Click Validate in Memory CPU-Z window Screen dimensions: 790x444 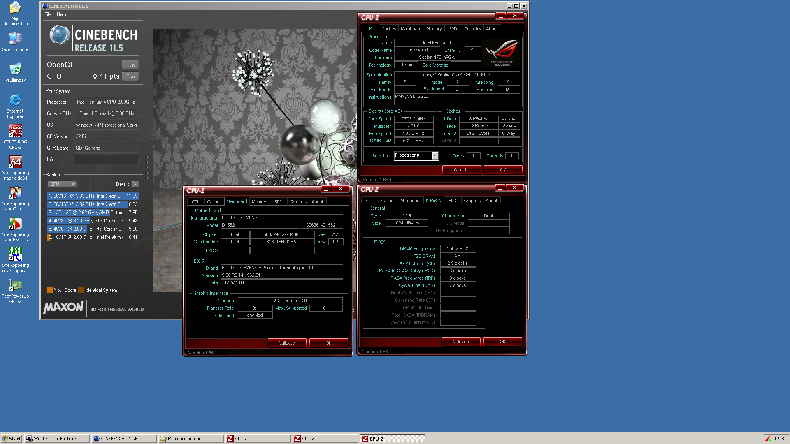pos(461,342)
